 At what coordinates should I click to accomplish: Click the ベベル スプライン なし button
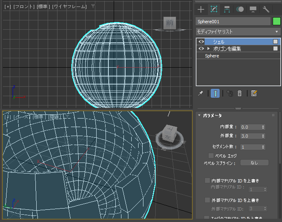pos(254,163)
